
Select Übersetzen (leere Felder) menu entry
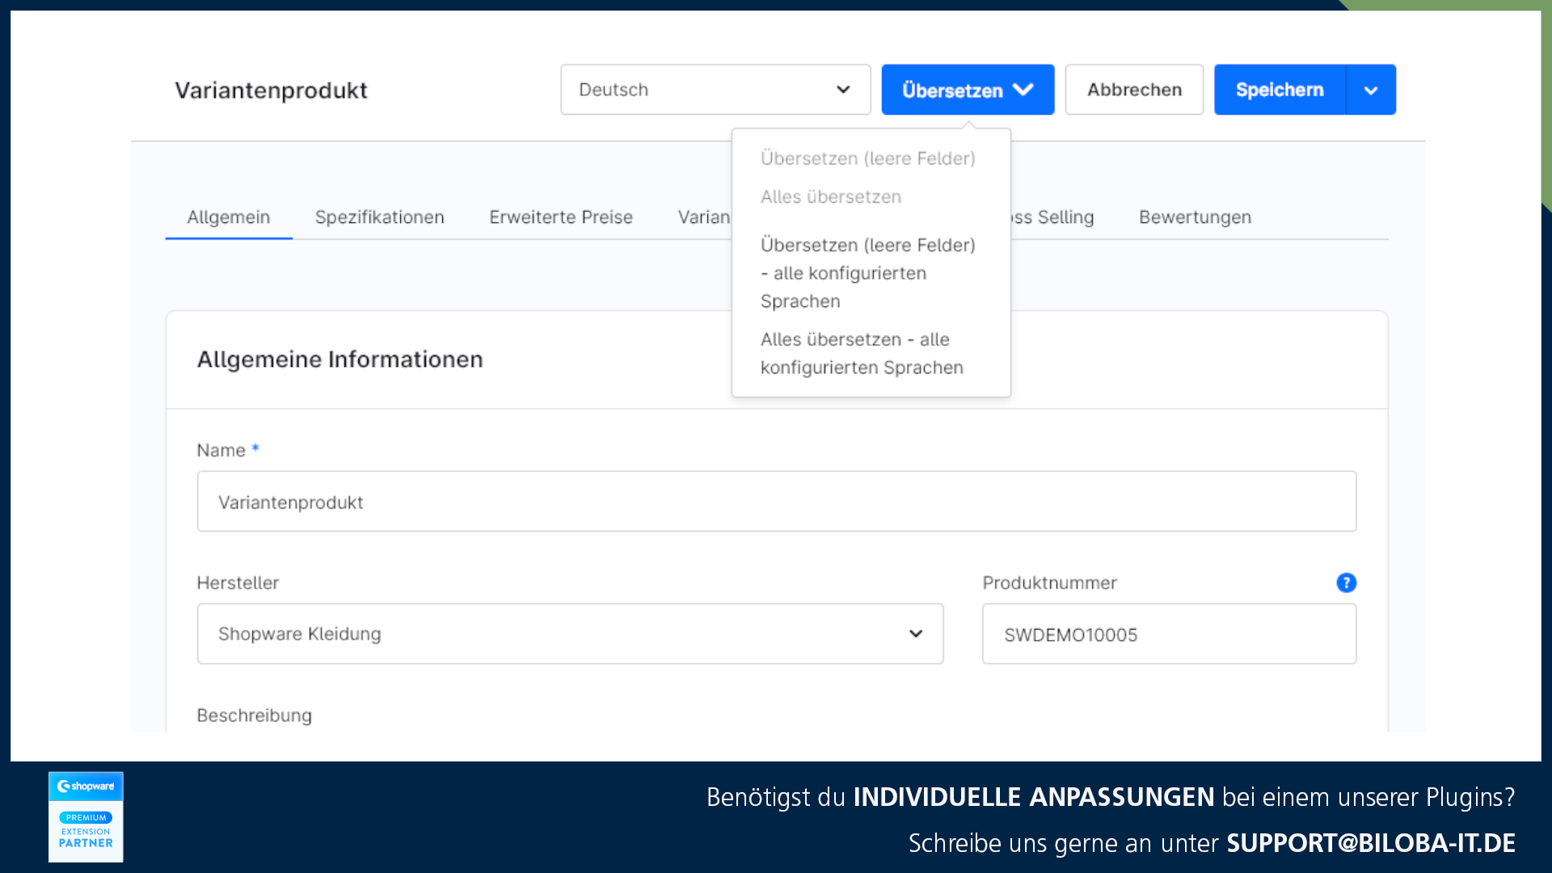tap(867, 158)
